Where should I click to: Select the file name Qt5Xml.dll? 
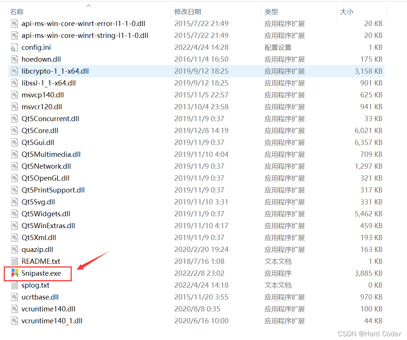[39, 238]
